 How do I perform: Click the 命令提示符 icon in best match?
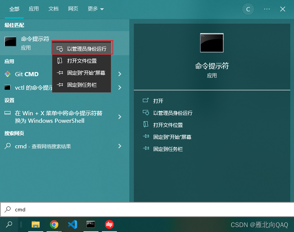(10, 41)
